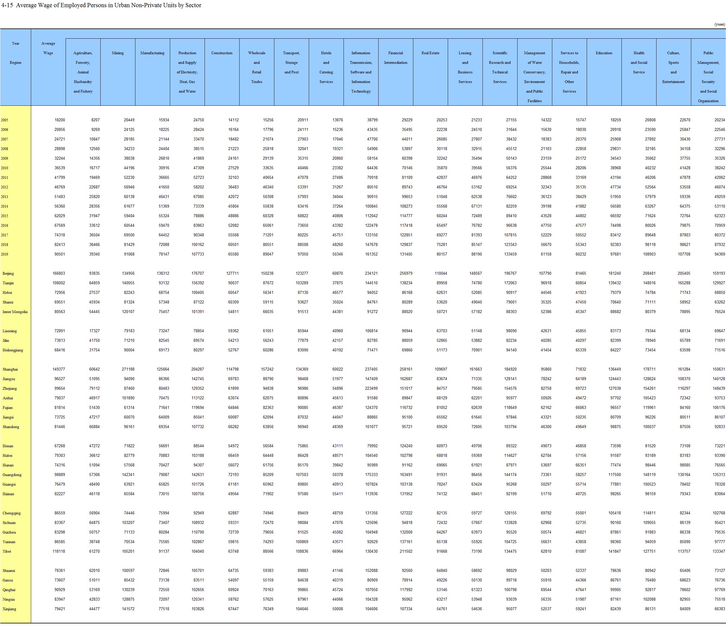The width and height of the screenshot is (726, 633).
Task: Select the 2019 average wage '90501'
Action: click(60, 254)
